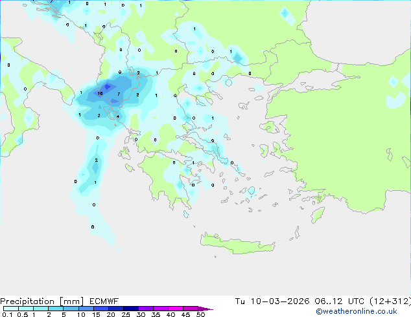The width and height of the screenshot is (411, 317).
Task: Select the 20 mm legend color swatch
Action: point(116,309)
